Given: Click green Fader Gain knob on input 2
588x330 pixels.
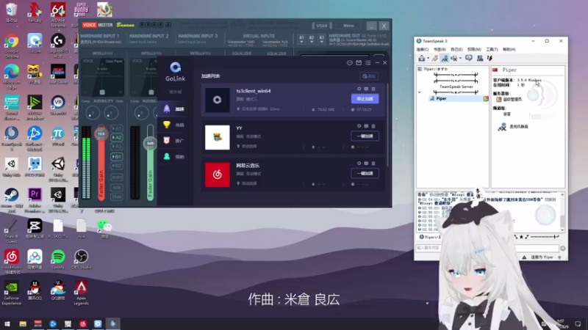Looking at the screenshot, I should click(150, 143).
